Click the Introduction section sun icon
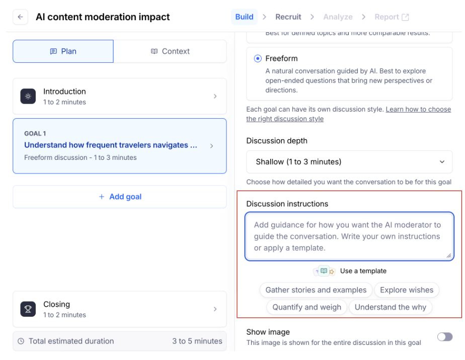This screenshot has width=465, height=360. click(28, 96)
